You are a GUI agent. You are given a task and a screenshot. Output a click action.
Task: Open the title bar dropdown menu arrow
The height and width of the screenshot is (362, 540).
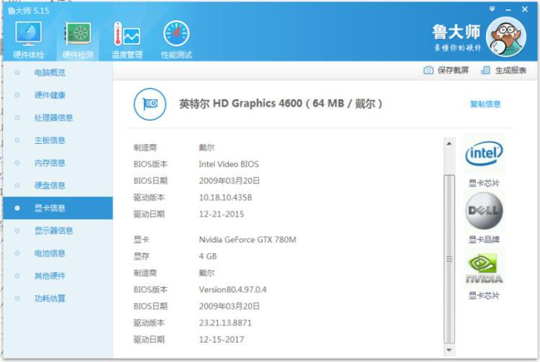492,9
